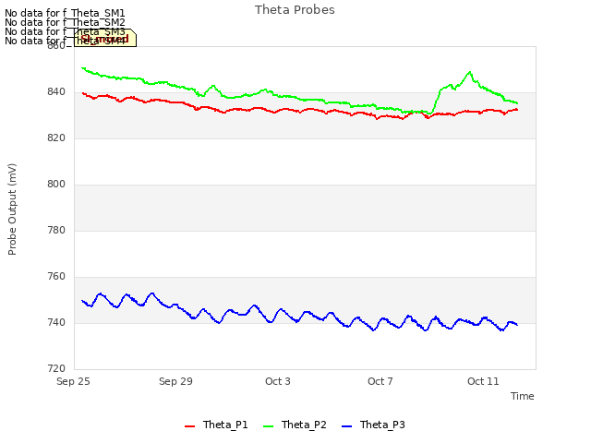
Task: Toggle Theta_P1 series in legend
Action: pos(216,425)
